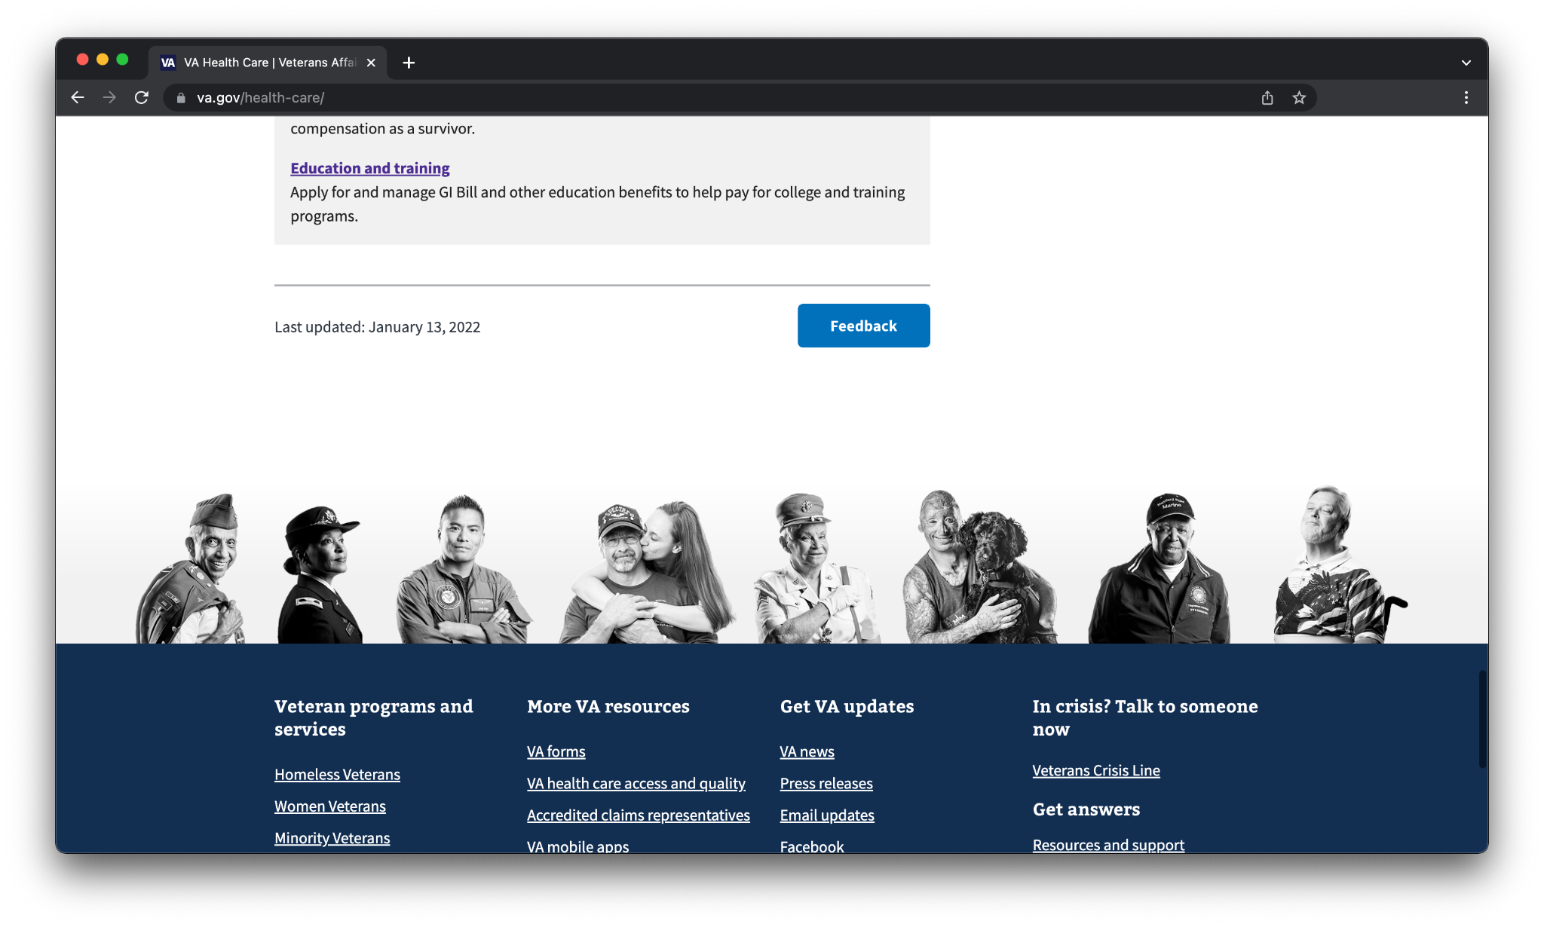The height and width of the screenshot is (927, 1544).
Task: Click the forward navigation arrow icon
Action: click(108, 97)
